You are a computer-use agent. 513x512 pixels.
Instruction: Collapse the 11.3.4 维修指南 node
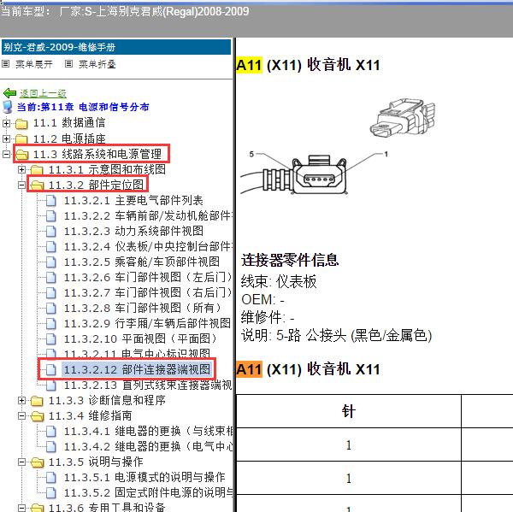[x=21, y=416]
